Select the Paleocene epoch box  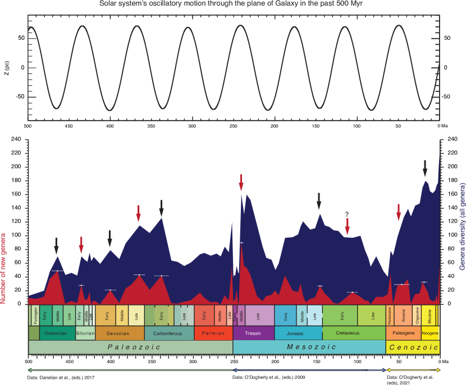[389, 316]
